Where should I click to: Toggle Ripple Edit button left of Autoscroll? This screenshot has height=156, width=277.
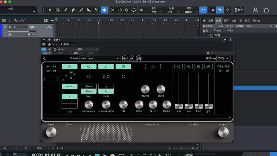click(212, 10)
